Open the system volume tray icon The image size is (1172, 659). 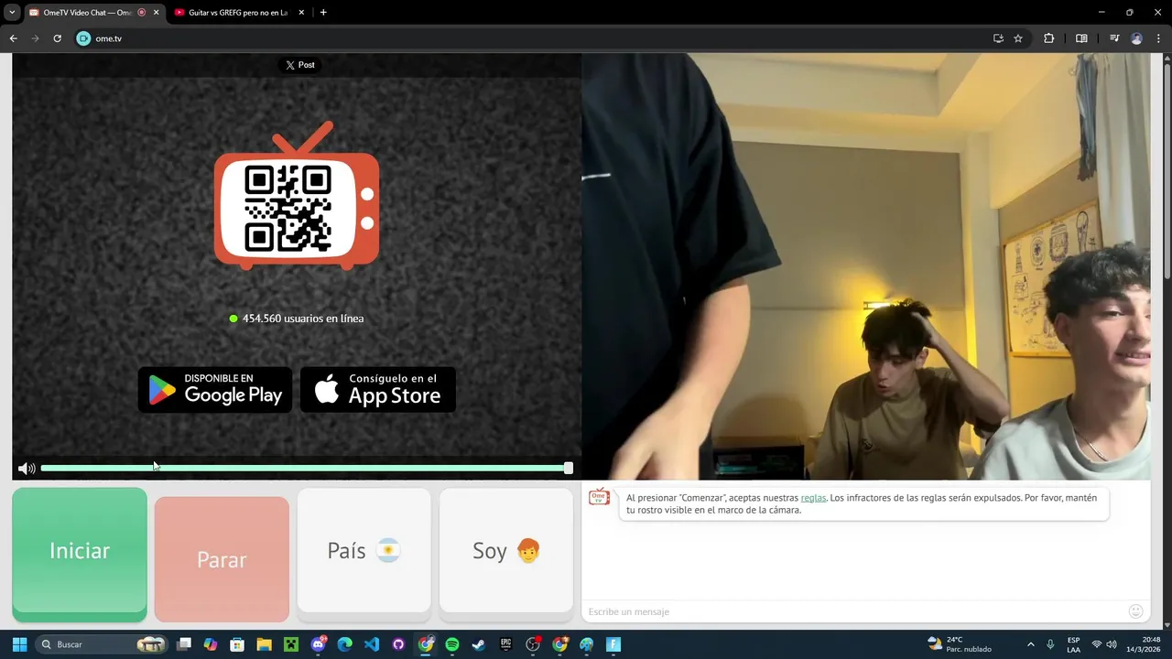[x=1112, y=644]
